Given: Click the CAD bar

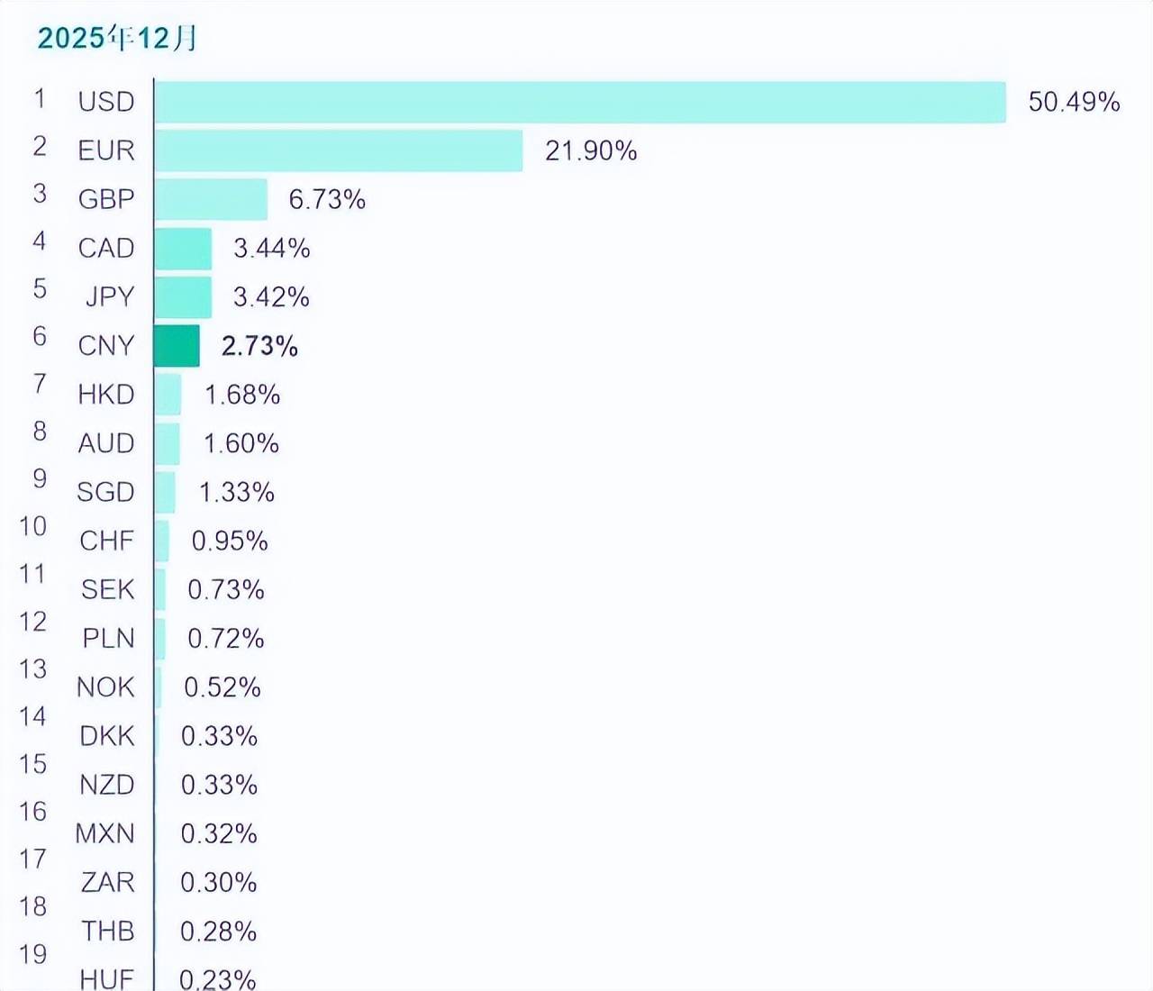Looking at the screenshot, I should click(x=183, y=249).
